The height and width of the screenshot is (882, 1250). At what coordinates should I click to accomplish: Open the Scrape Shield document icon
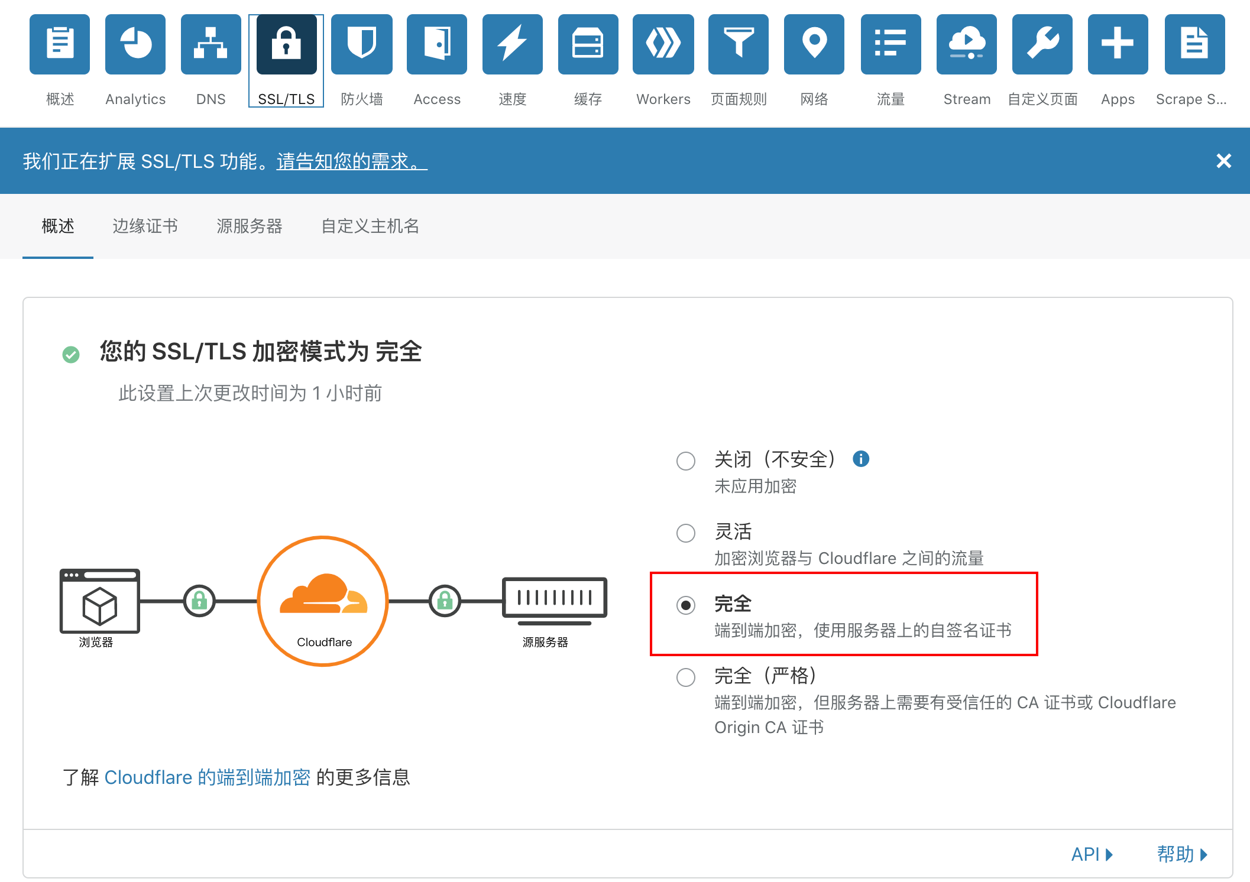pos(1194,44)
